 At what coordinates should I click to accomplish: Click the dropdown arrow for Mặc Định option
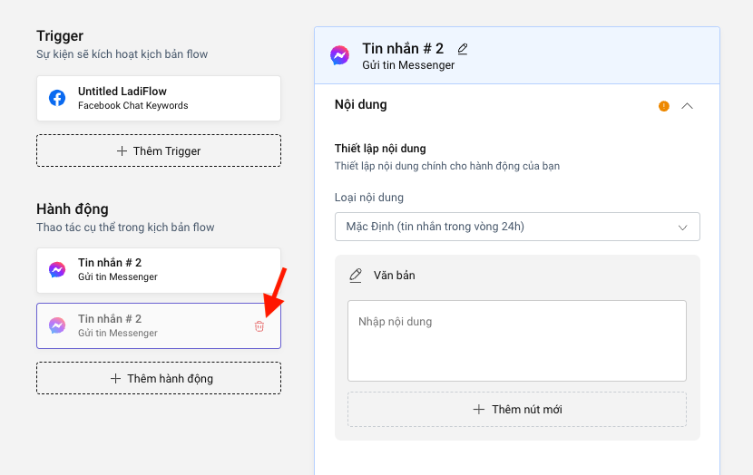pos(683,227)
